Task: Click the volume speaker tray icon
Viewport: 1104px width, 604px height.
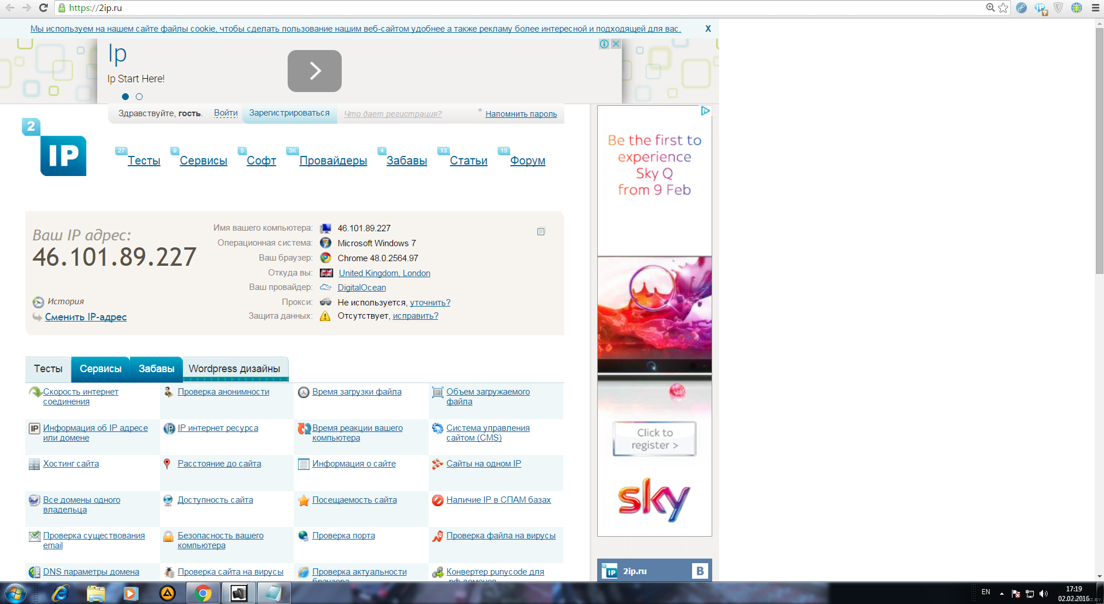Action: (x=1044, y=594)
